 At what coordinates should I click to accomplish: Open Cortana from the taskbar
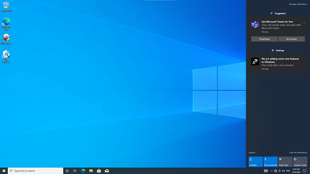pyautogui.click(x=67, y=171)
